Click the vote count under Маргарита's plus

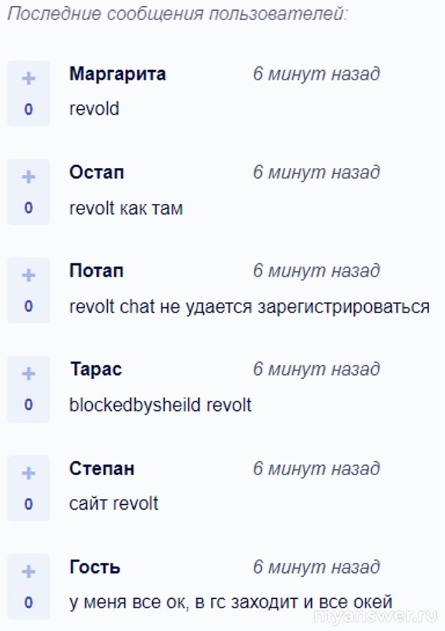28,109
